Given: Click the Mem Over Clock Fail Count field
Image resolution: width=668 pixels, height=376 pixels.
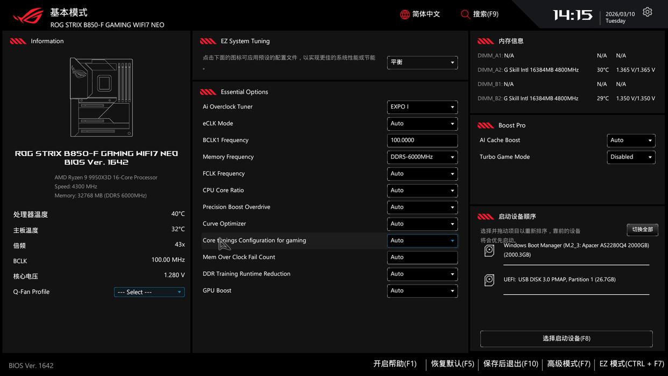Looking at the screenshot, I should (422, 257).
